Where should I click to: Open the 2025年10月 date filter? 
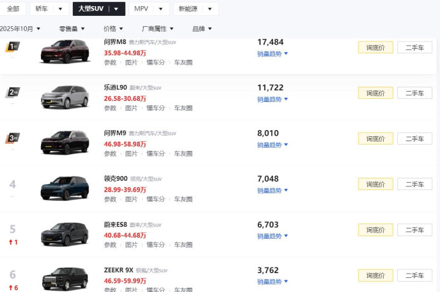click(20, 29)
